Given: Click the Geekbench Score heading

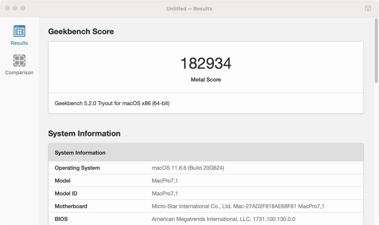Looking at the screenshot, I should [x=81, y=31].
